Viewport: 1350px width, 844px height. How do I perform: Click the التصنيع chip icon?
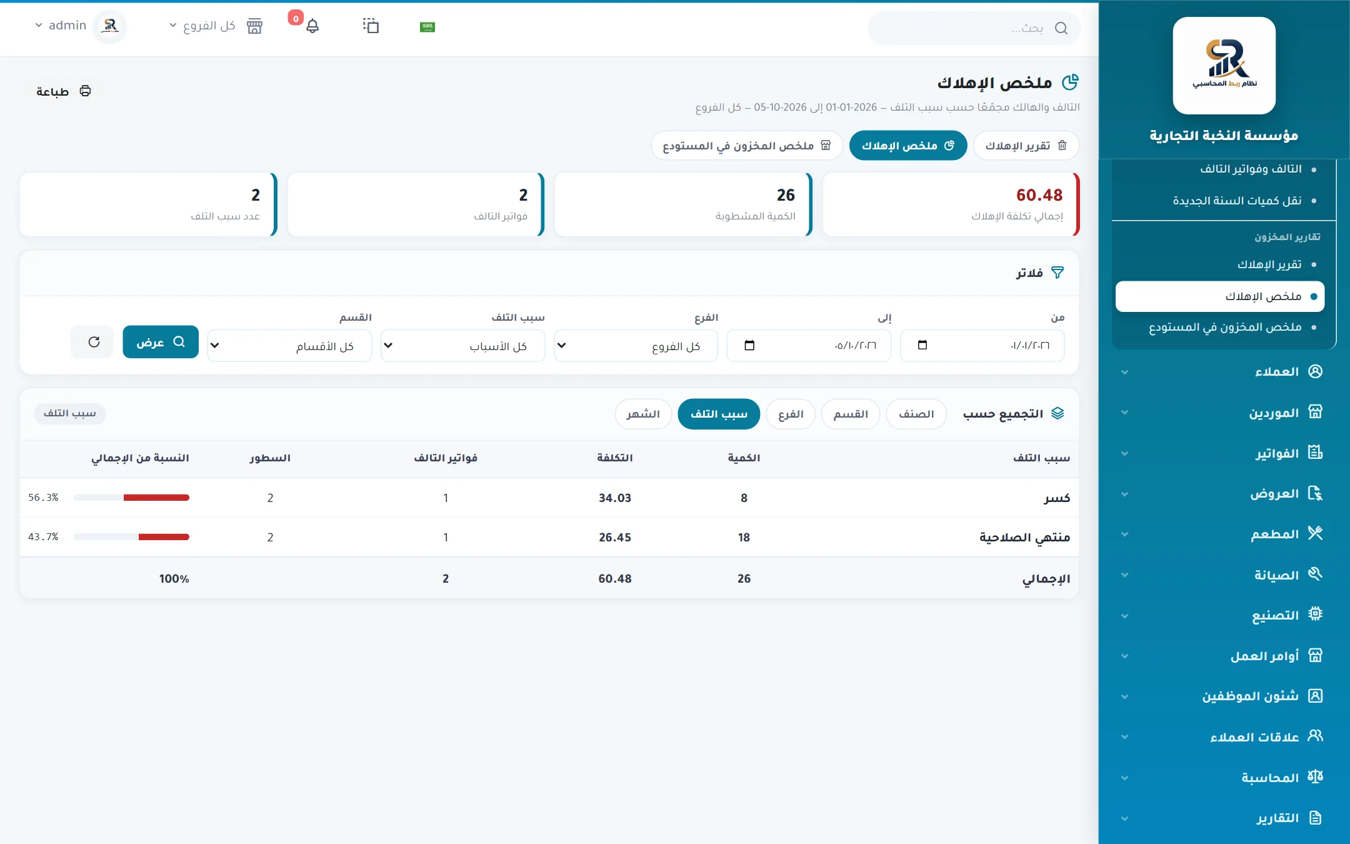click(1315, 615)
